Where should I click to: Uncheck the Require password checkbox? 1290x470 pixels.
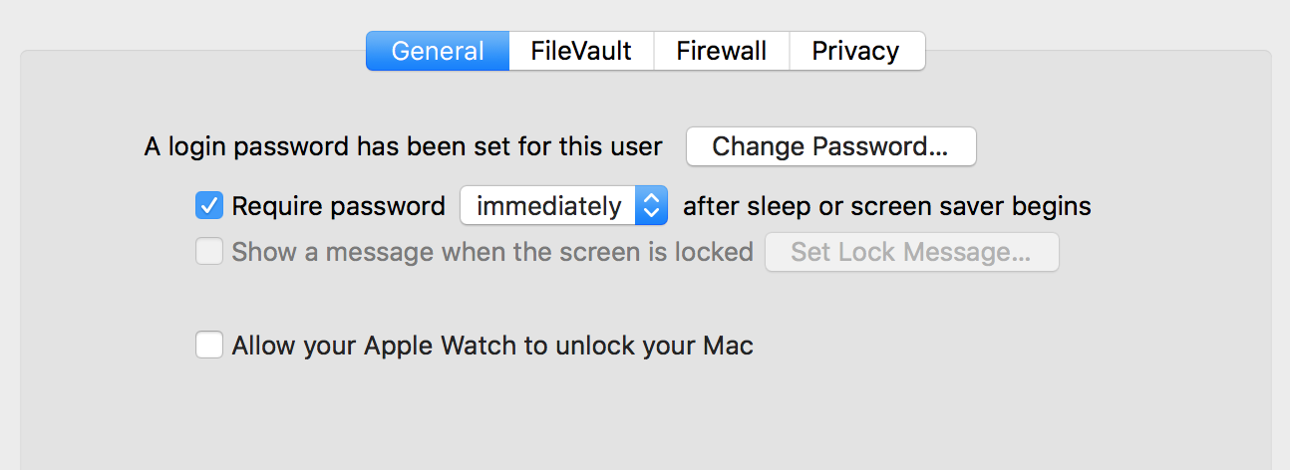point(209,206)
